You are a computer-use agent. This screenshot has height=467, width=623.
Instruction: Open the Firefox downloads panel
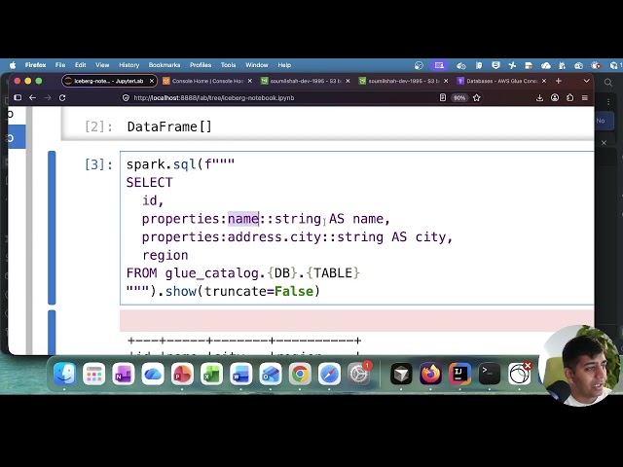pos(539,97)
